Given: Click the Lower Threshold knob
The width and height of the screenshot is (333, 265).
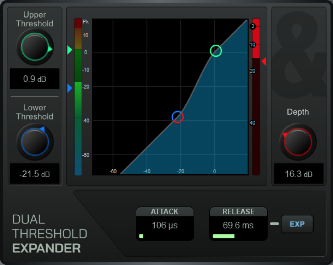Looking at the screenshot, I should pyautogui.click(x=35, y=142).
